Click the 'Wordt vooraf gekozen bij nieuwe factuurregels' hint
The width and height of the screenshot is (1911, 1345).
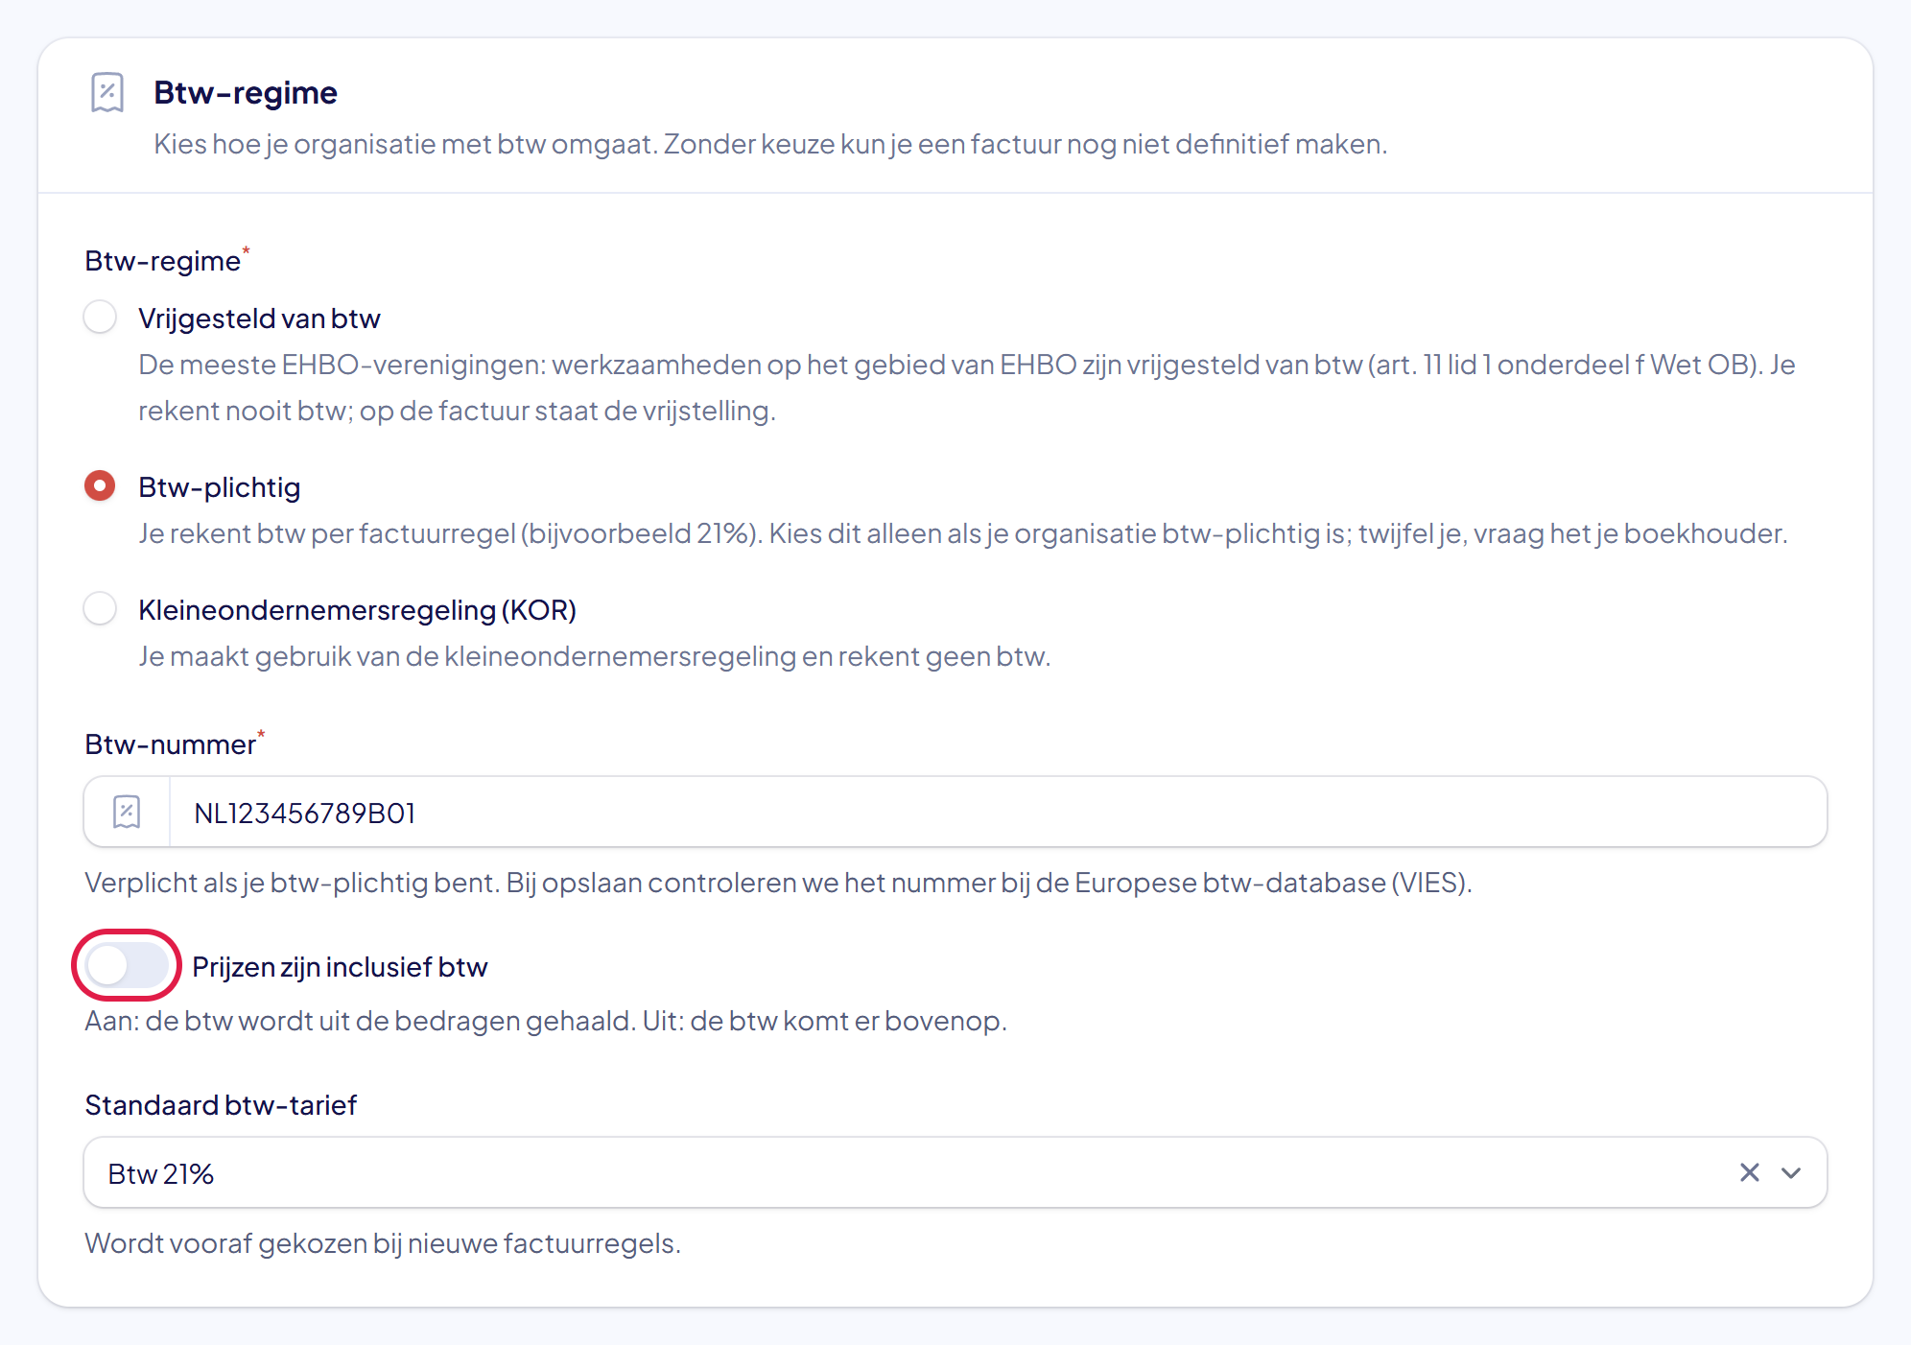pyautogui.click(x=383, y=1242)
